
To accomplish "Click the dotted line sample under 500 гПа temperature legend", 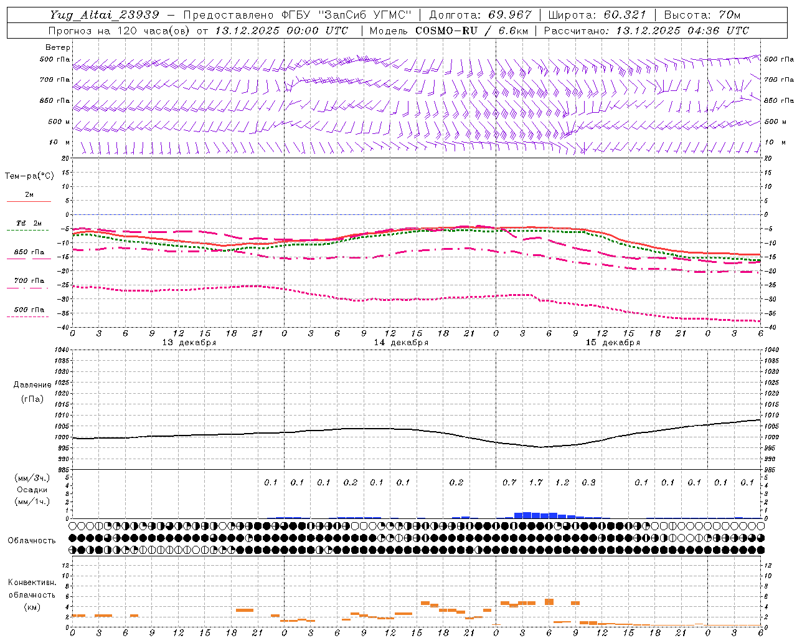I will [27, 317].
